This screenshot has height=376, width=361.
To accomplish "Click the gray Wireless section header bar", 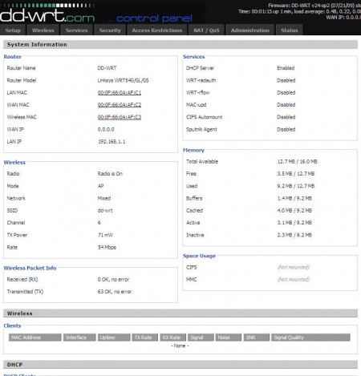I will pos(180,313).
